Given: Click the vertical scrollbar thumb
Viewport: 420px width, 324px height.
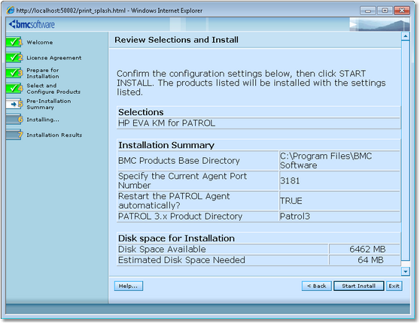Looking at the screenshot, I should coord(406,150).
